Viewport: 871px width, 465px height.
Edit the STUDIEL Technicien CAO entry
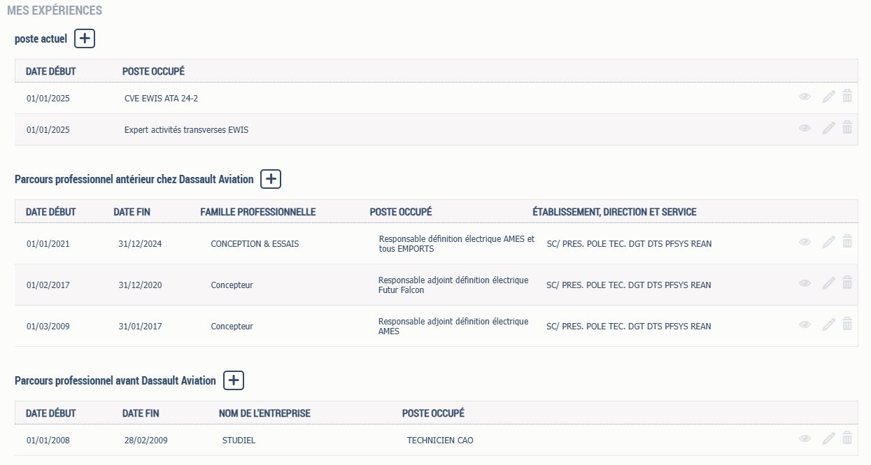pos(828,439)
